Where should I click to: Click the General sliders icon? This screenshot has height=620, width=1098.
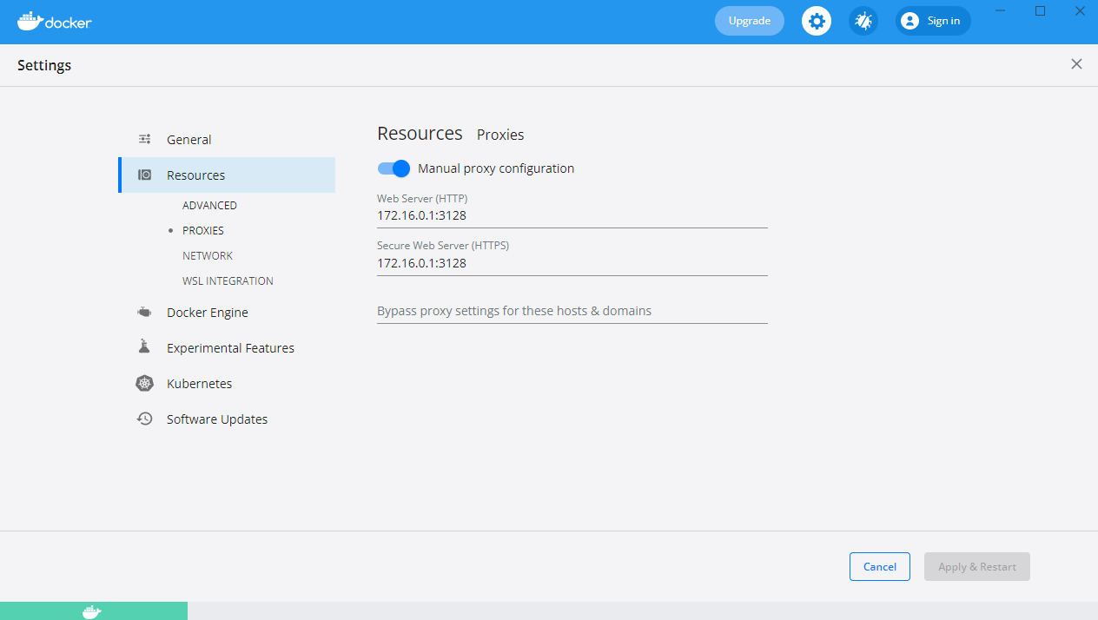145,139
